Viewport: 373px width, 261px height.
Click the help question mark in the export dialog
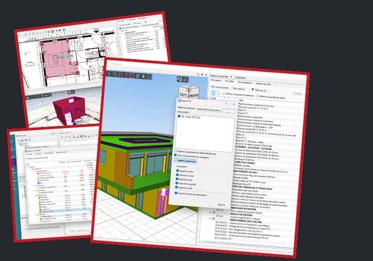pyautogui.click(x=226, y=104)
